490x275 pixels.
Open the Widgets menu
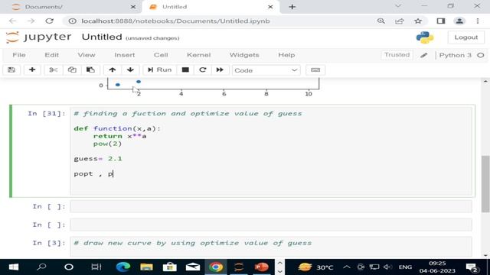tap(244, 55)
